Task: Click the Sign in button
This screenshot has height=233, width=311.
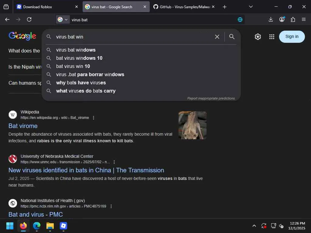Action: pyautogui.click(x=292, y=37)
